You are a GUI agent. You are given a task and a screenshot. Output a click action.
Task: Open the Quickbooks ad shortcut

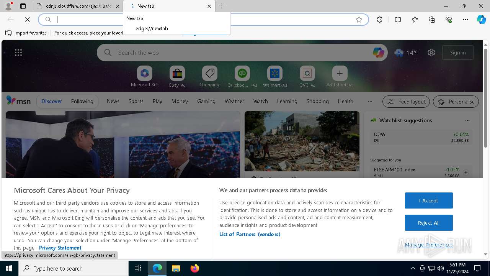[x=242, y=77]
